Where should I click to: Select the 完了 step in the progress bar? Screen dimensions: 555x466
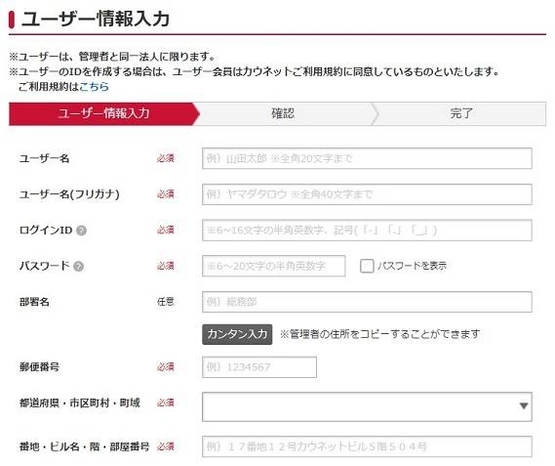point(460,114)
